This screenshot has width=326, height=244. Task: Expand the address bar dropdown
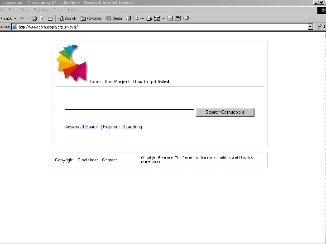(311, 27)
